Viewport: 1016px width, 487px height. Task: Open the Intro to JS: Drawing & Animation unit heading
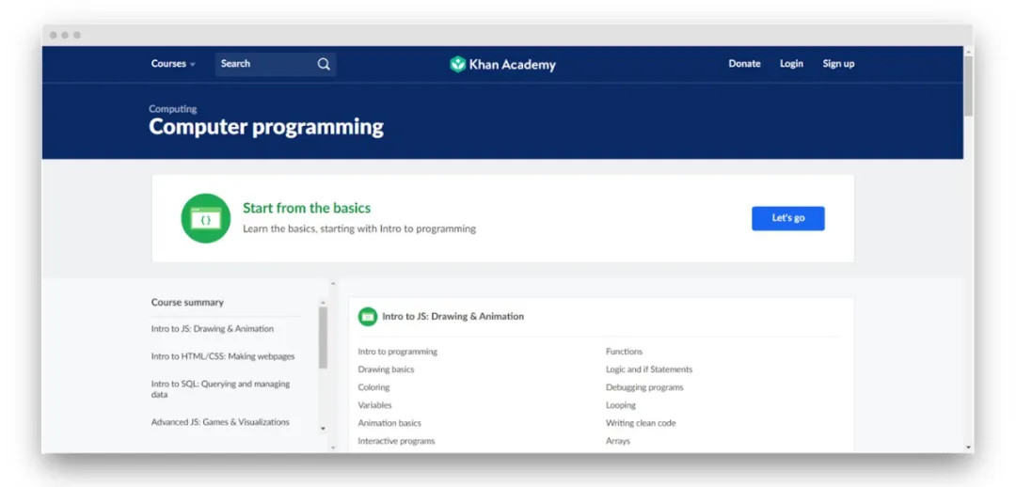[x=452, y=317]
